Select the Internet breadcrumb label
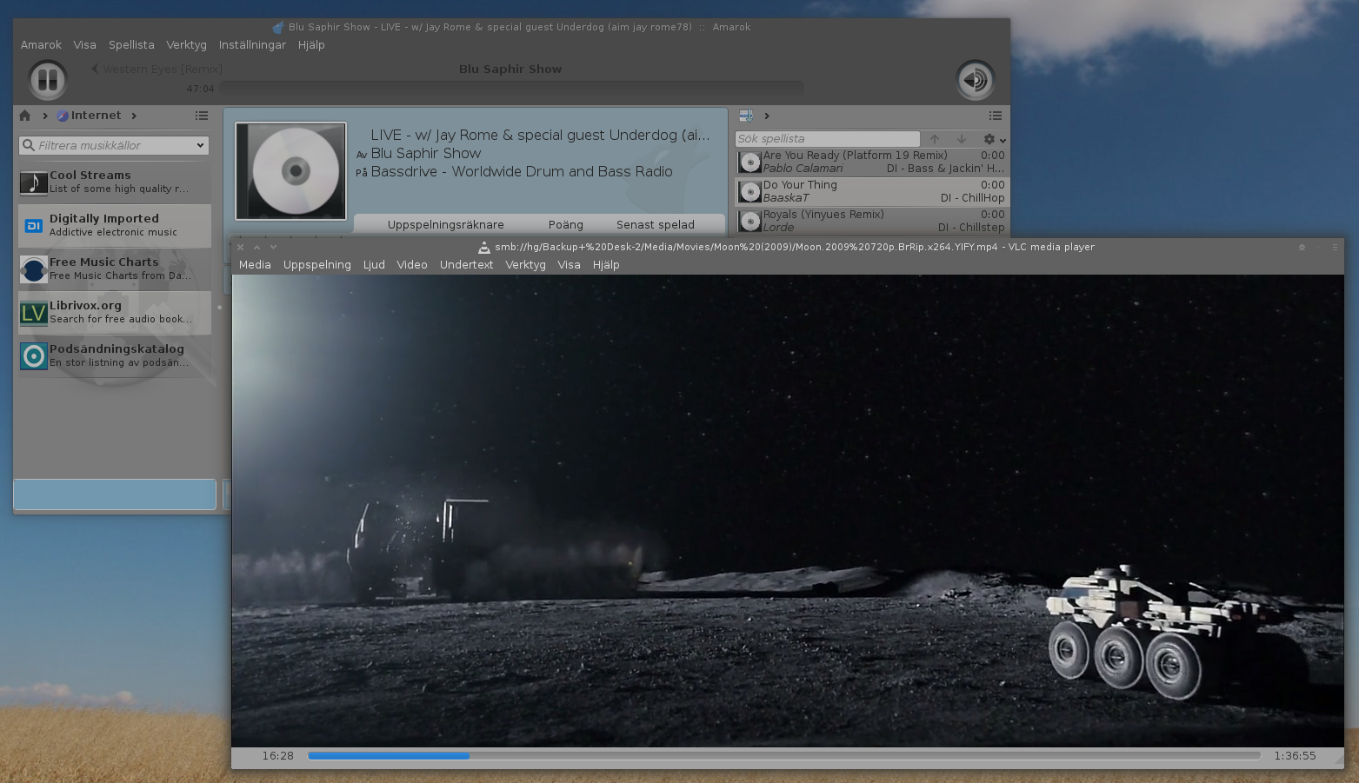The height and width of the screenshot is (783, 1359). [97, 116]
